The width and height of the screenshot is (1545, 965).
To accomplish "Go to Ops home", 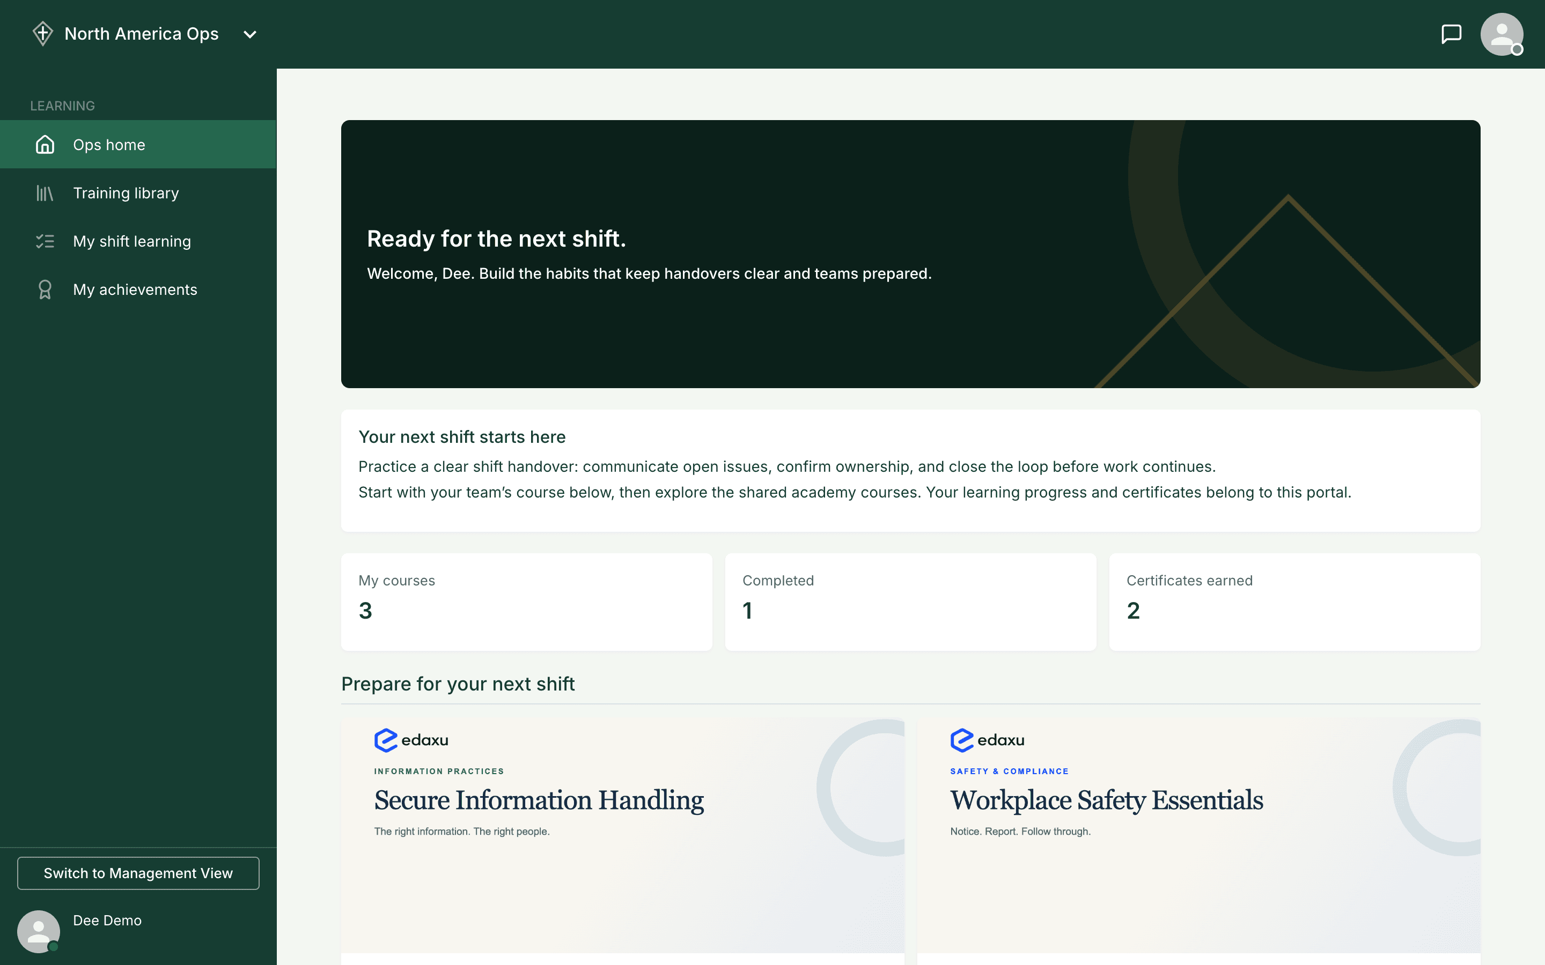I will (x=138, y=144).
